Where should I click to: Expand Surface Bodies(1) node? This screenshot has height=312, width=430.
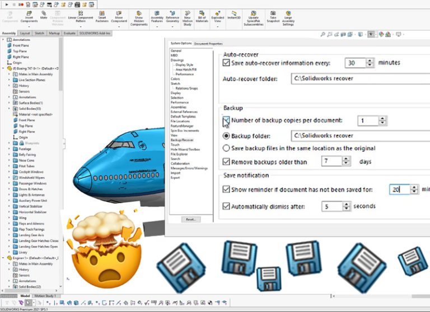(9, 103)
